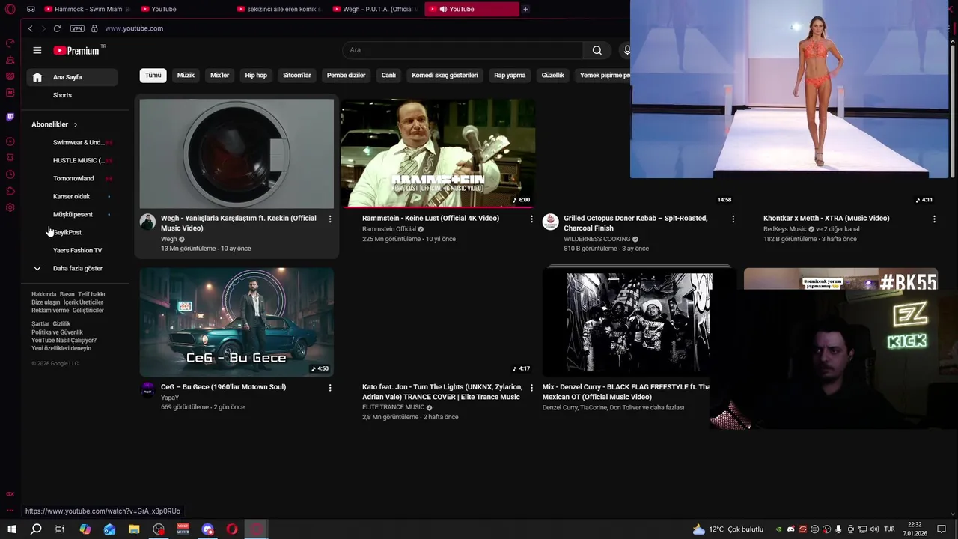Click WILDERNESS COOKING channel avatar
Viewport: 958px width, 539px height.
click(x=550, y=222)
